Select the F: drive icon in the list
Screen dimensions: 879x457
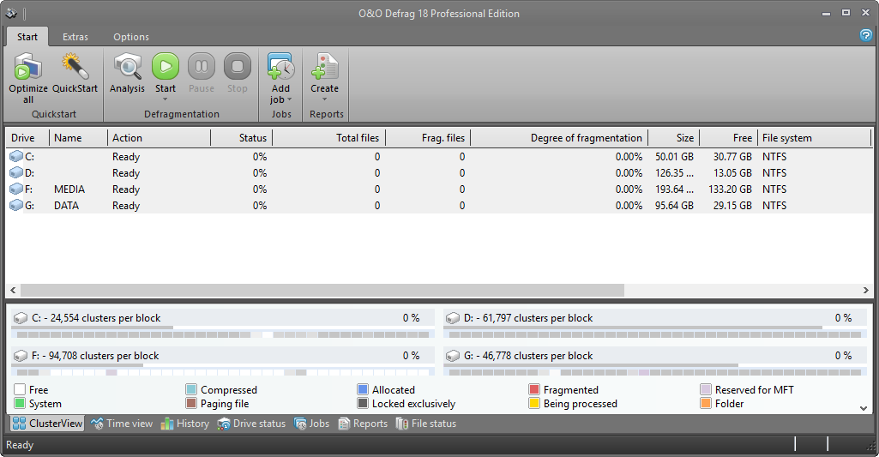pyautogui.click(x=16, y=189)
